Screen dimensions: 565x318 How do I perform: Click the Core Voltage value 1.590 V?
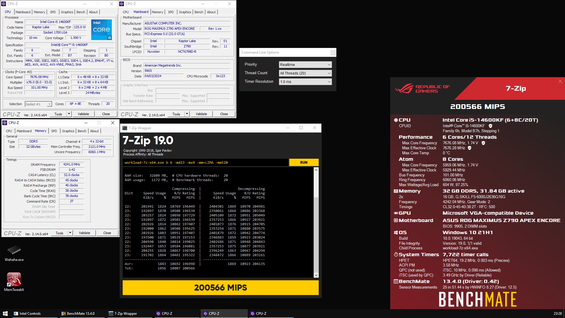pyautogui.click(x=76, y=38)
